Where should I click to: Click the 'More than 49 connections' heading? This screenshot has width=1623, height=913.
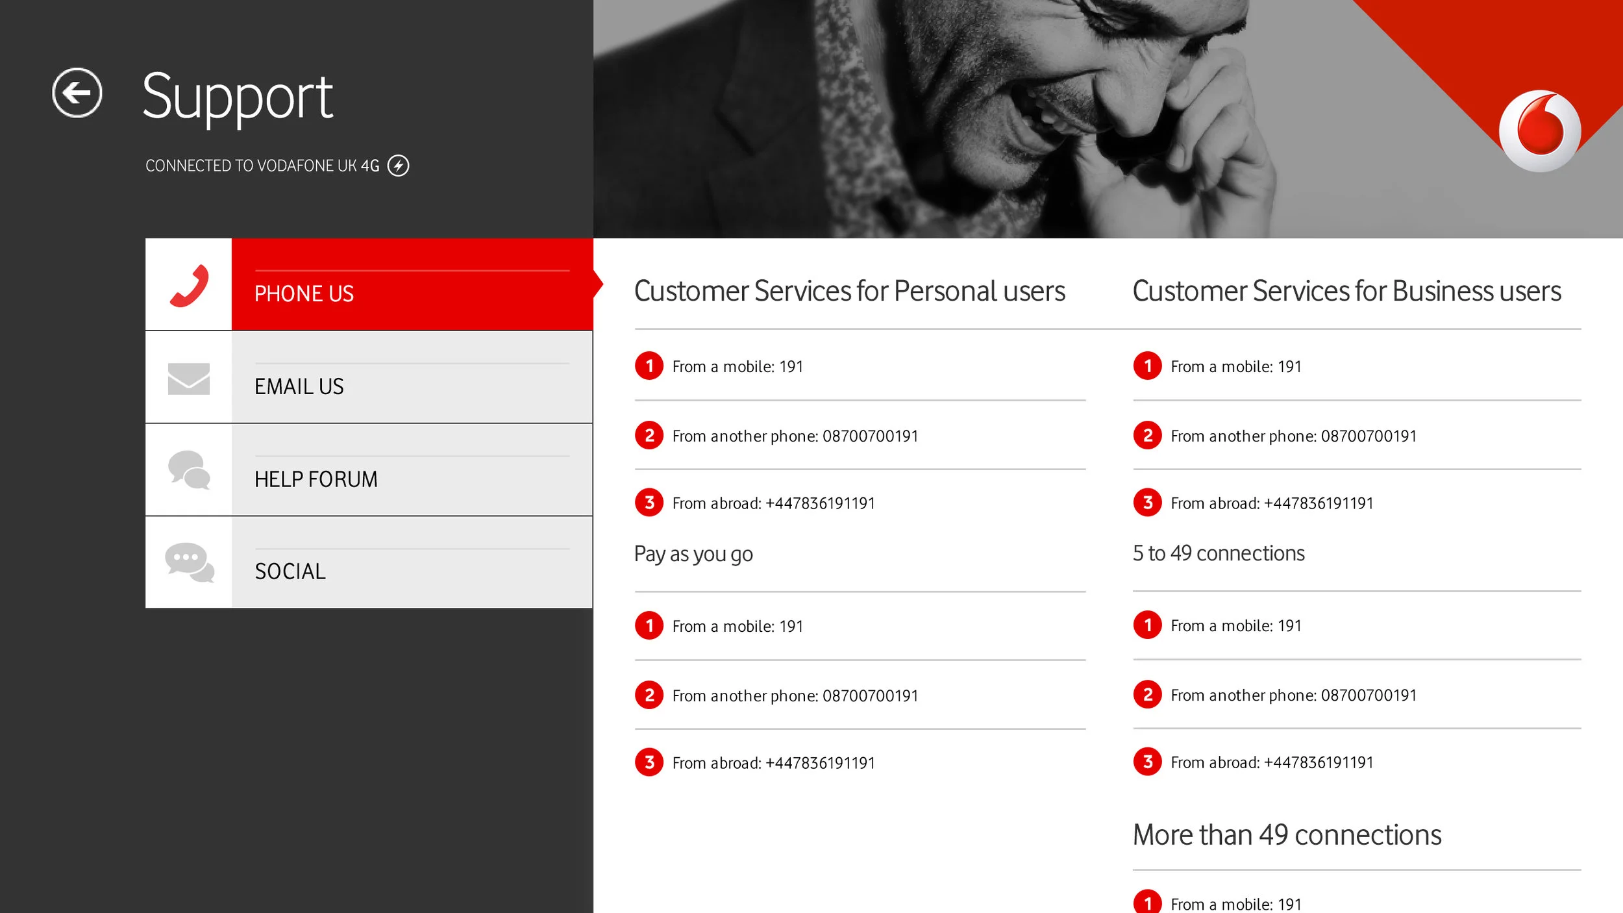[1287, 835]
